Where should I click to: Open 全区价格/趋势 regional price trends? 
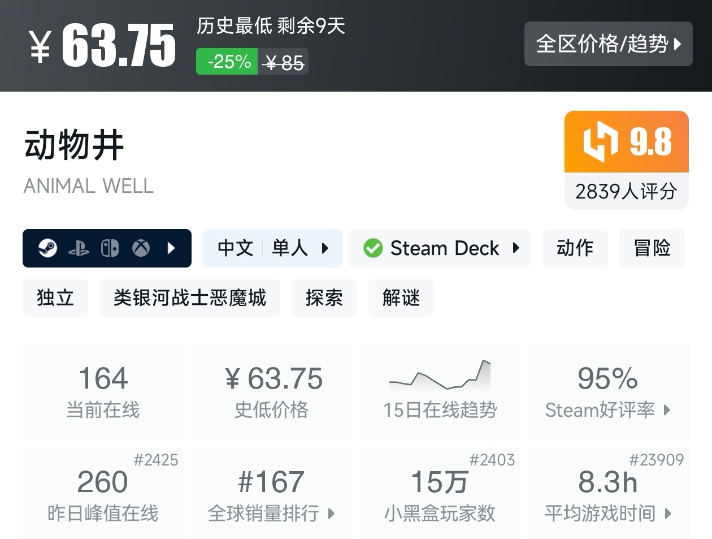(x=609, y=44)
